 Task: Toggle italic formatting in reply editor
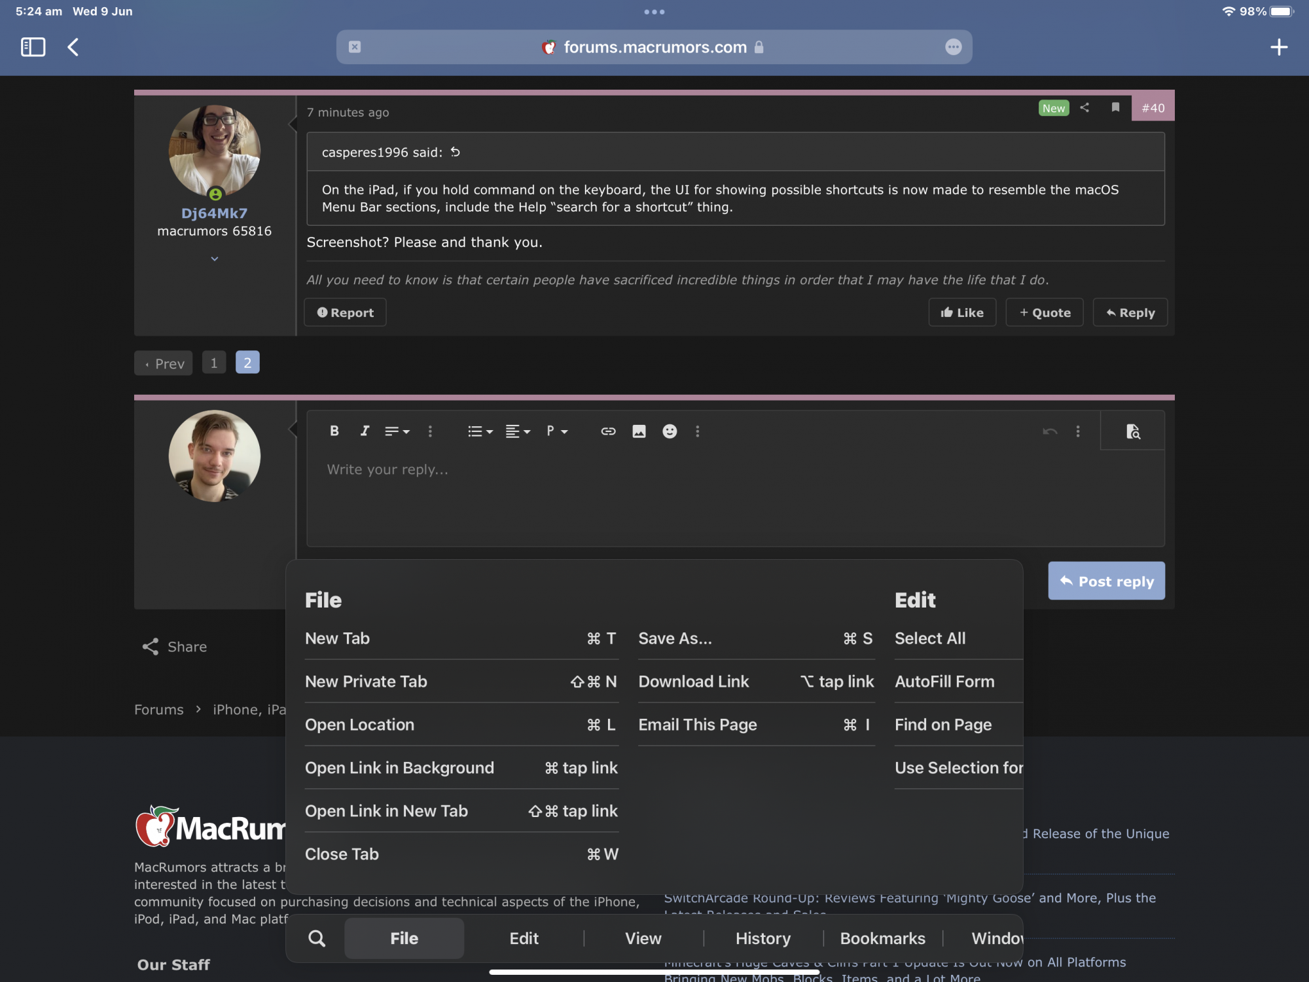pos(365,431)
